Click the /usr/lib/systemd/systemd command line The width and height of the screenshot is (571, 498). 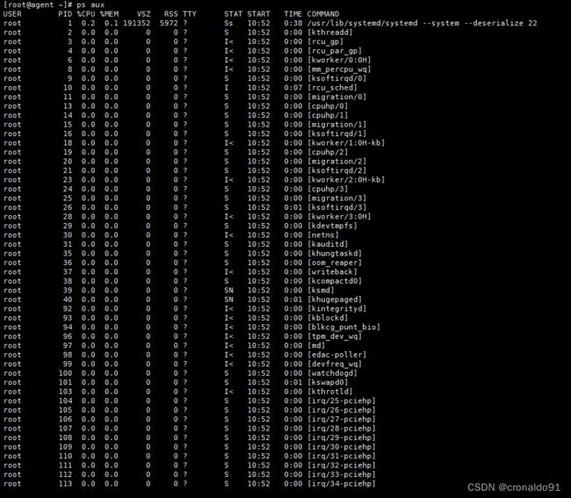pyautogui.click(x=422, y=23)
